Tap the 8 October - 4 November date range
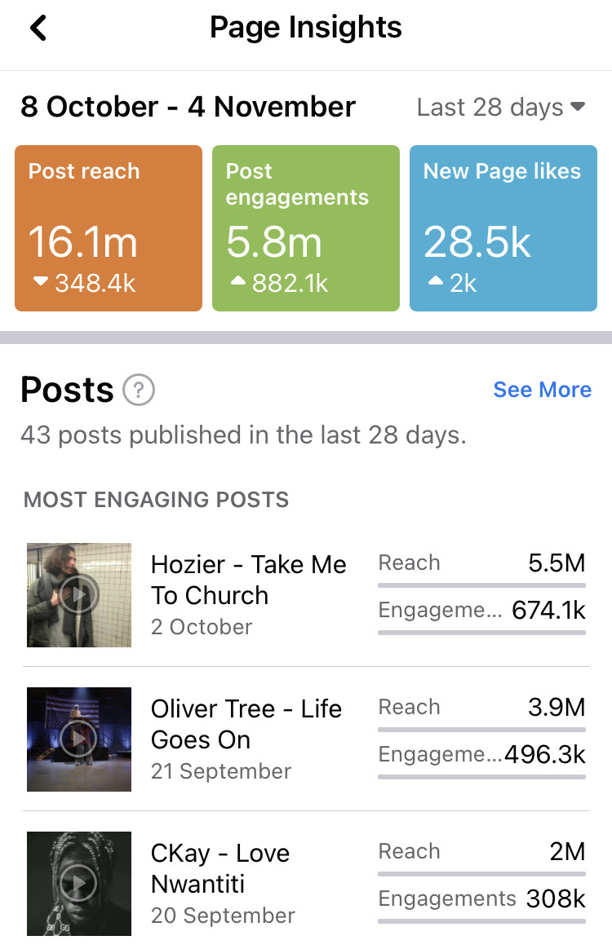 [x=188, y=107]
